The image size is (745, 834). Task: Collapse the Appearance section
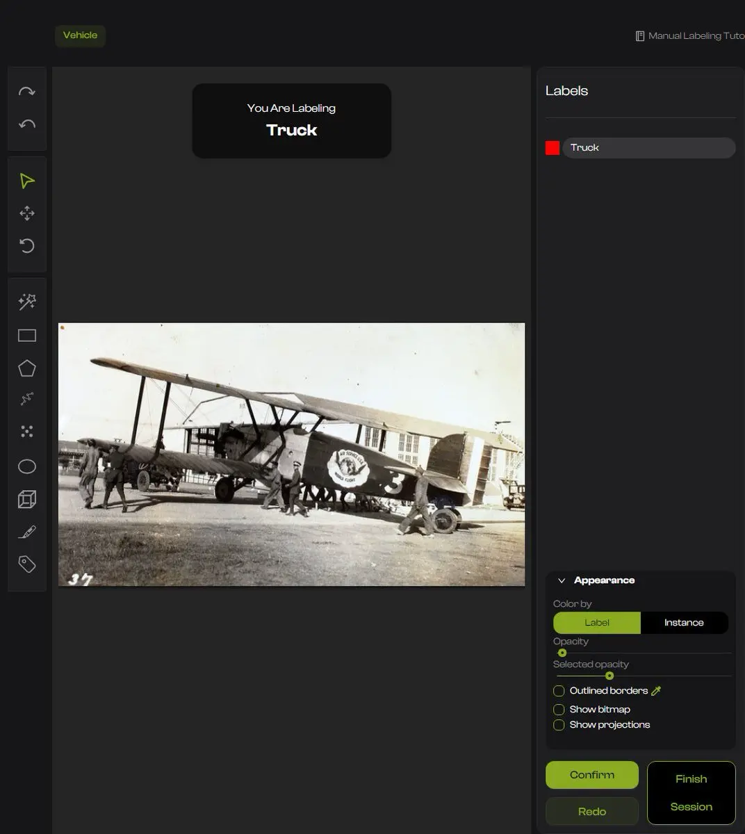pos(562,580)
